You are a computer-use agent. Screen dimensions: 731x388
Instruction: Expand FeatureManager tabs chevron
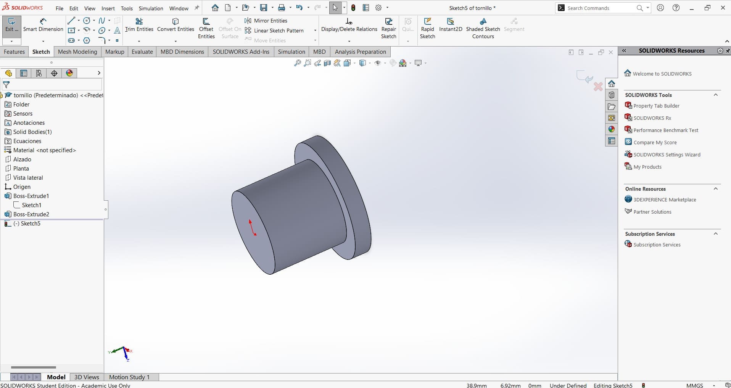[99, 73]
